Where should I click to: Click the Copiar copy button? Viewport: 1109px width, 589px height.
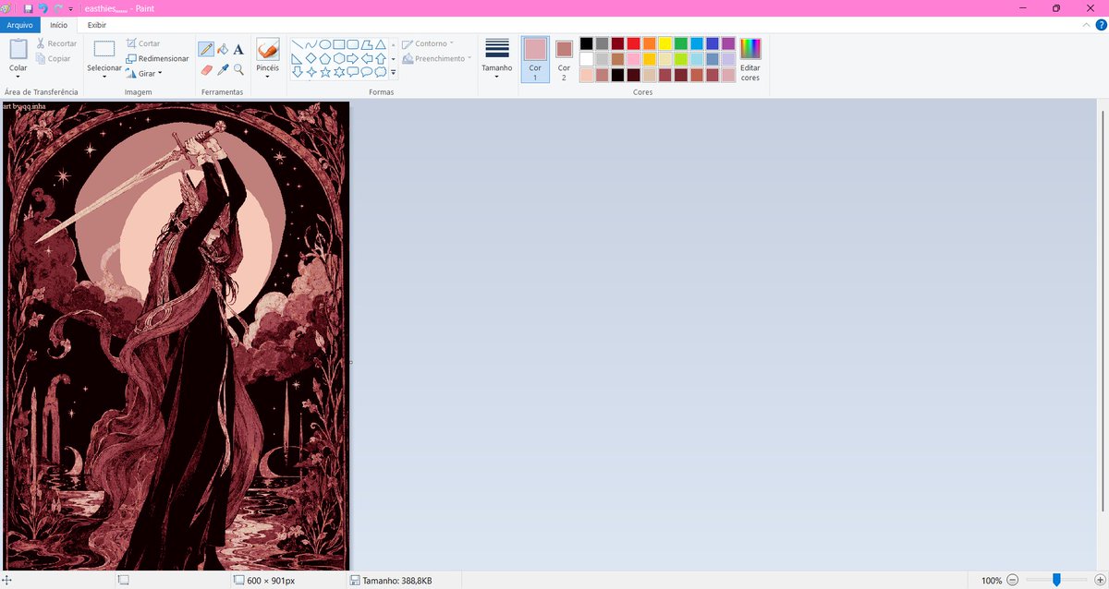click(54, 58)
